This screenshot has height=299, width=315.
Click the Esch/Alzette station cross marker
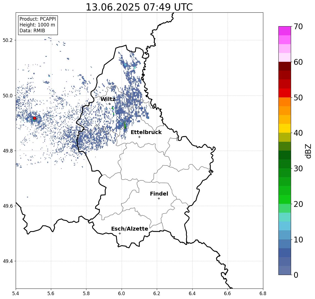(120, 234)
